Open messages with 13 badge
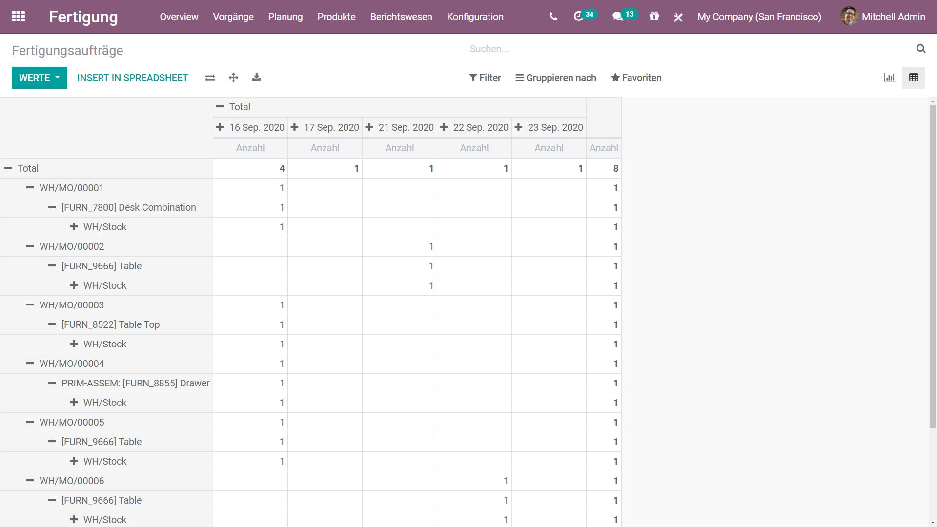Viewport: 937px width, 527px height. click(618, 17)
